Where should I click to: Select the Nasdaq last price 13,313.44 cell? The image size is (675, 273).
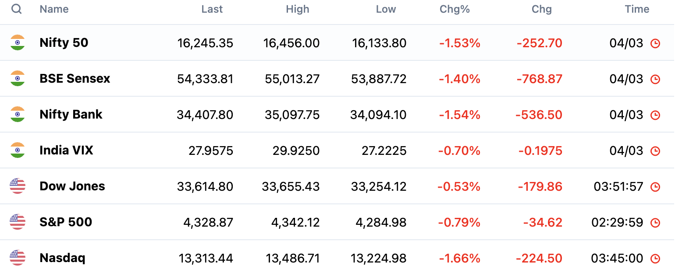pos(206,259)
